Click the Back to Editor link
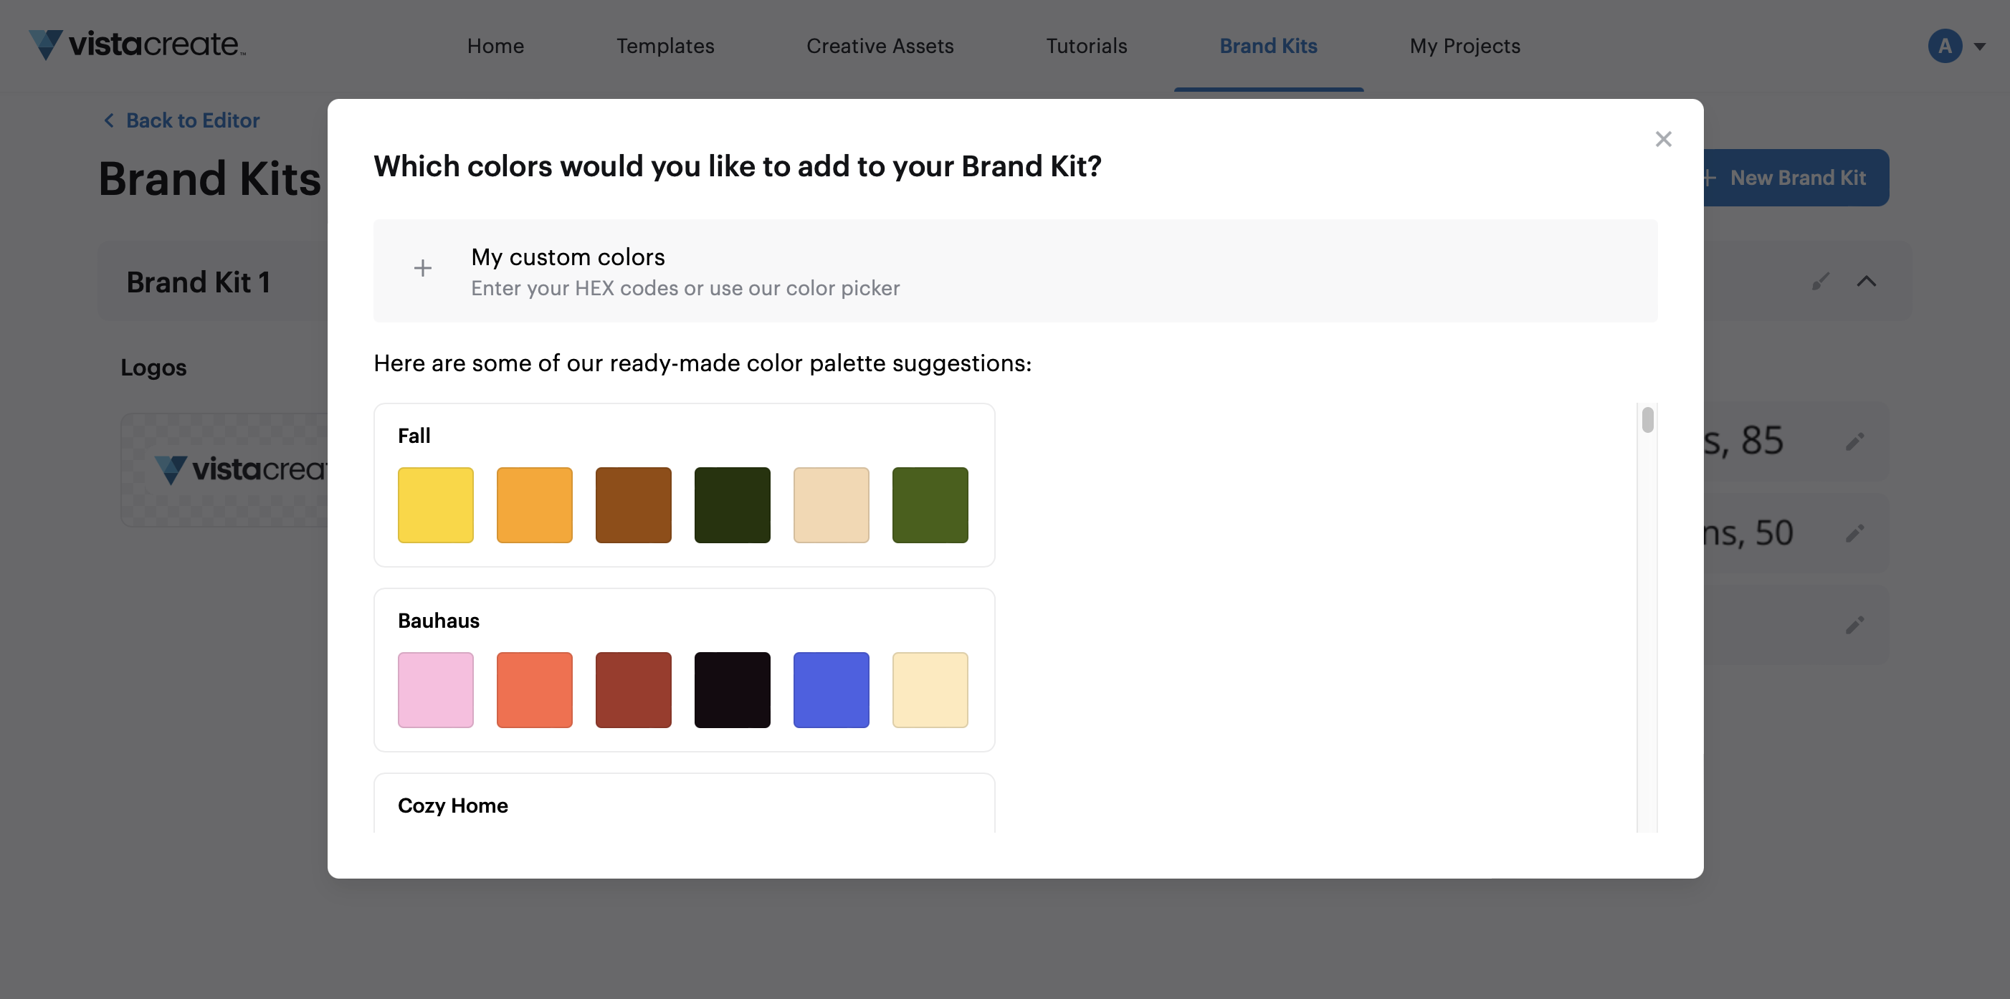Image resolution: width=2010 pixels, height=999 pixels. click(x=193, y=120)
